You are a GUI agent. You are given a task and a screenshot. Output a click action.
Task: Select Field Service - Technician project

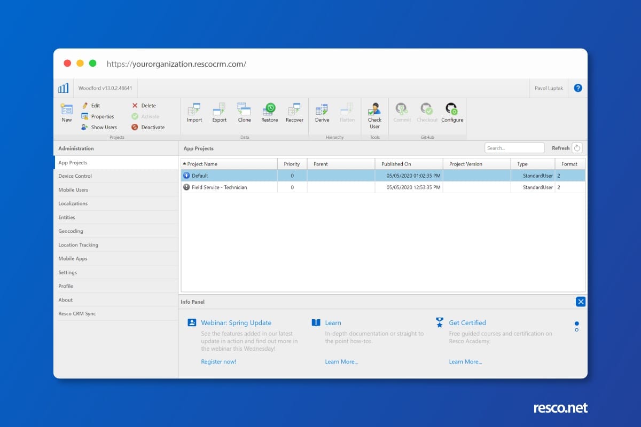pyautogui.click(x=383, y=187)
